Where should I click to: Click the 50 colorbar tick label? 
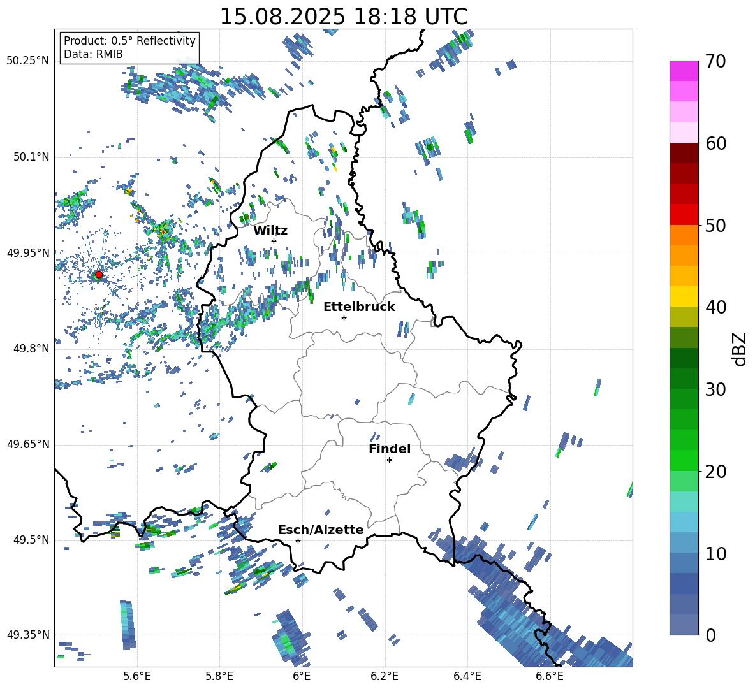click(x=715, y=226)
